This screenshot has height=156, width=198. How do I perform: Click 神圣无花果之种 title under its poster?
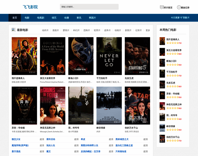coord(48,128)
